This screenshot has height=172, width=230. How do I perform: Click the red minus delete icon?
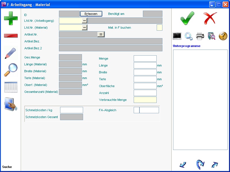click(11, 36)
